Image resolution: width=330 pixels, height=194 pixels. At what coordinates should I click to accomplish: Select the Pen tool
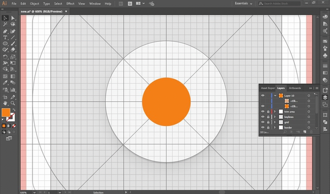point(5,31)
